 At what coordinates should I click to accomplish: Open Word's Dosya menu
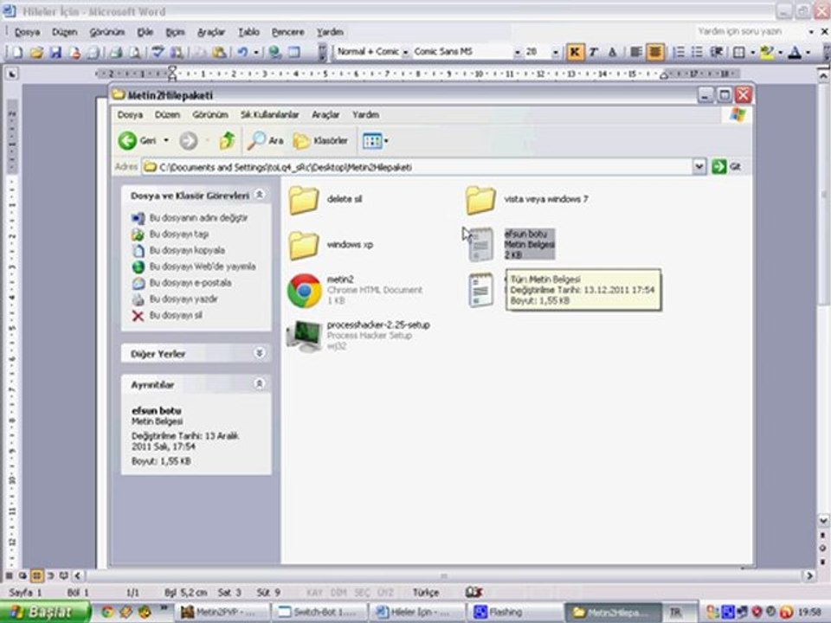(28, 32)
